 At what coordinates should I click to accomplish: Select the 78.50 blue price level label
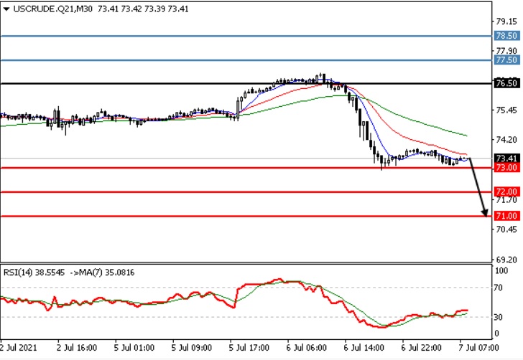(506, 36)
